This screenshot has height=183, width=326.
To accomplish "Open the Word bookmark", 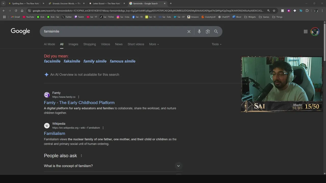I will (237, 17).
